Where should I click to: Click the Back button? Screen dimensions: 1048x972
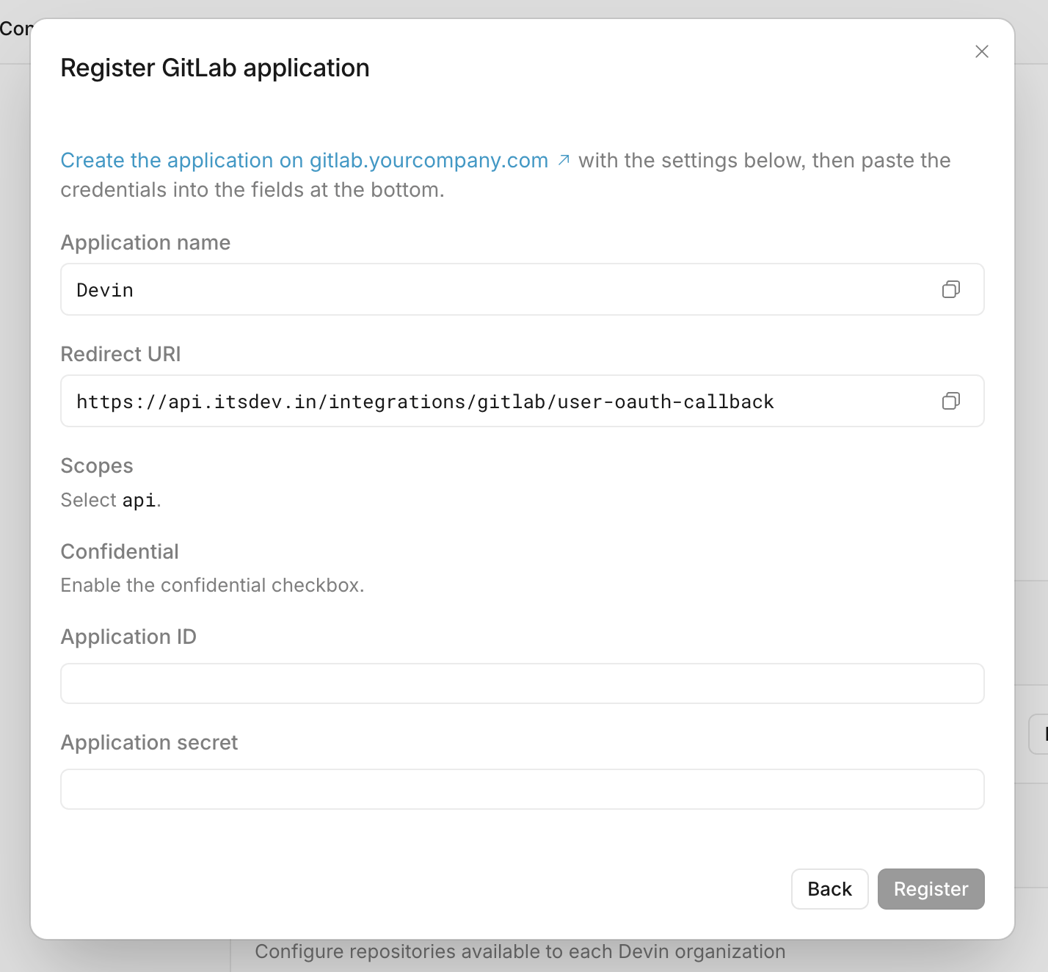(829, 889)
